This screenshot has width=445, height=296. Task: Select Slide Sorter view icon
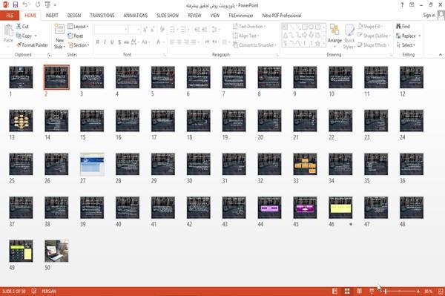(x=347, y=291)
